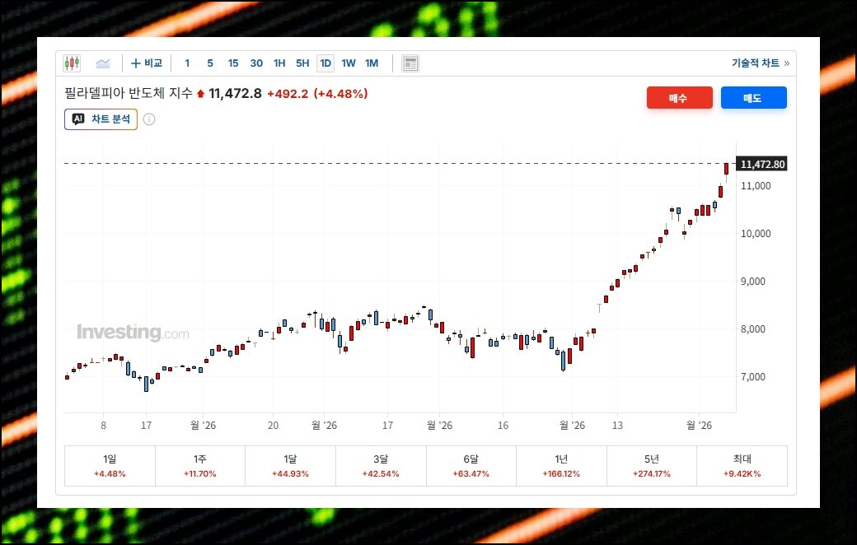Select the 1H interval
The height and width of the screenshot is (545, 857).
point(279,63)
